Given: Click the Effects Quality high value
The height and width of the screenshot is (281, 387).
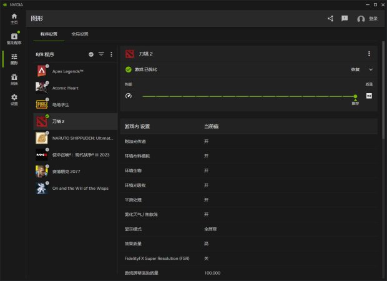Looking at the screenshot, I should point(207,244).
